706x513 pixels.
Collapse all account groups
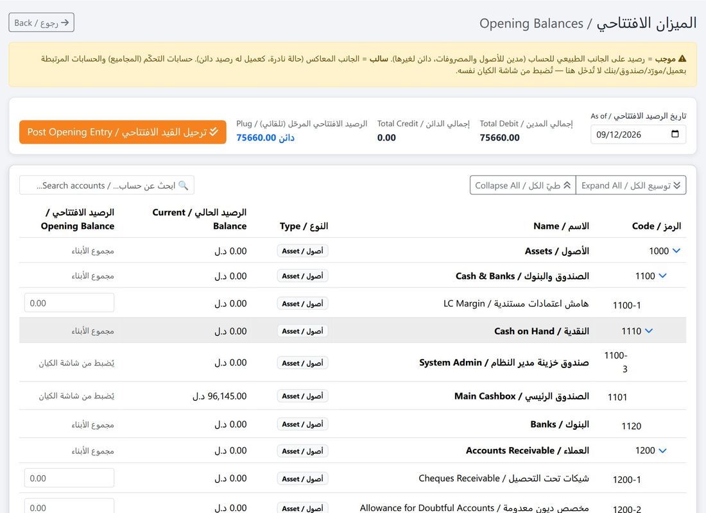(522, 185)
